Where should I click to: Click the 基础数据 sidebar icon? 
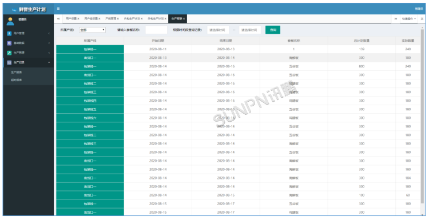coord(9,43)
